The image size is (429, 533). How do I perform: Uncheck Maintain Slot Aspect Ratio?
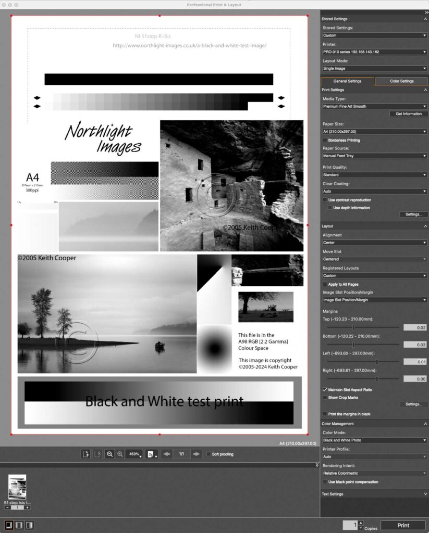pos(325,389)
